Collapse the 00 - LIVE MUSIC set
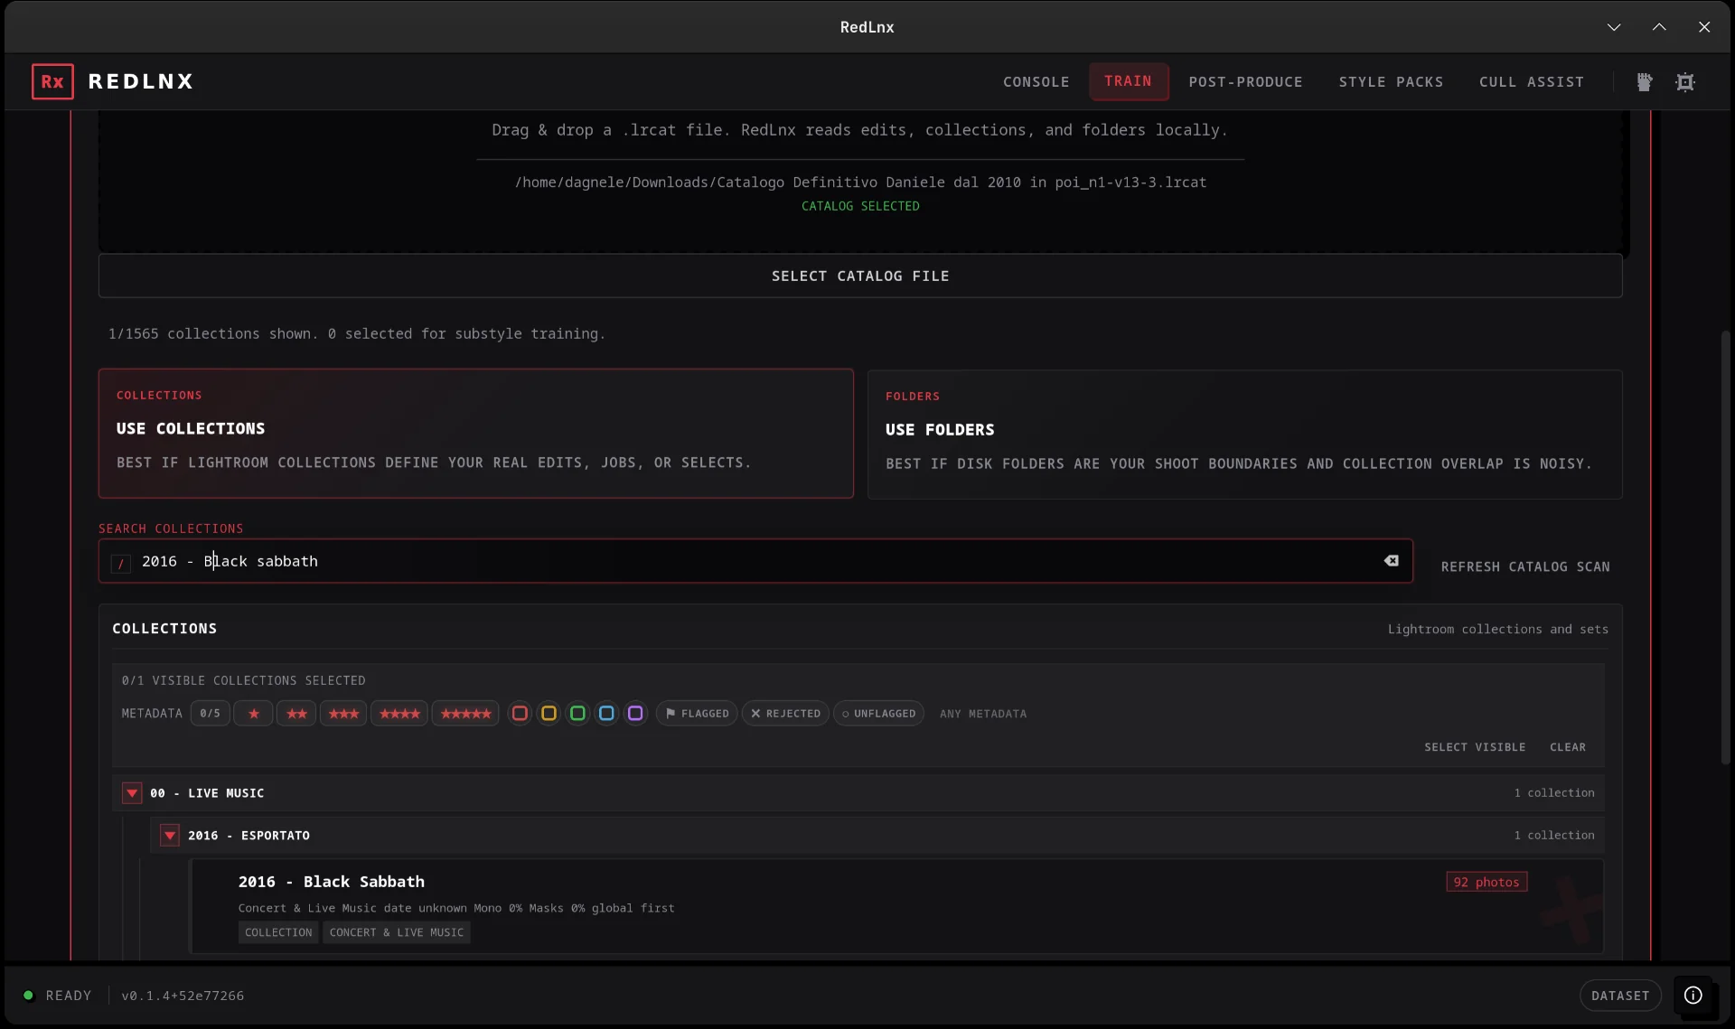The width and height of the screenshot is (1735, 1029). pyautogui.click(x=132, y=793)
